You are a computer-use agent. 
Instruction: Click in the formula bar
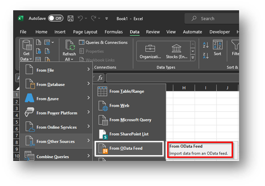pyautogui.click(x=172, y=78)
